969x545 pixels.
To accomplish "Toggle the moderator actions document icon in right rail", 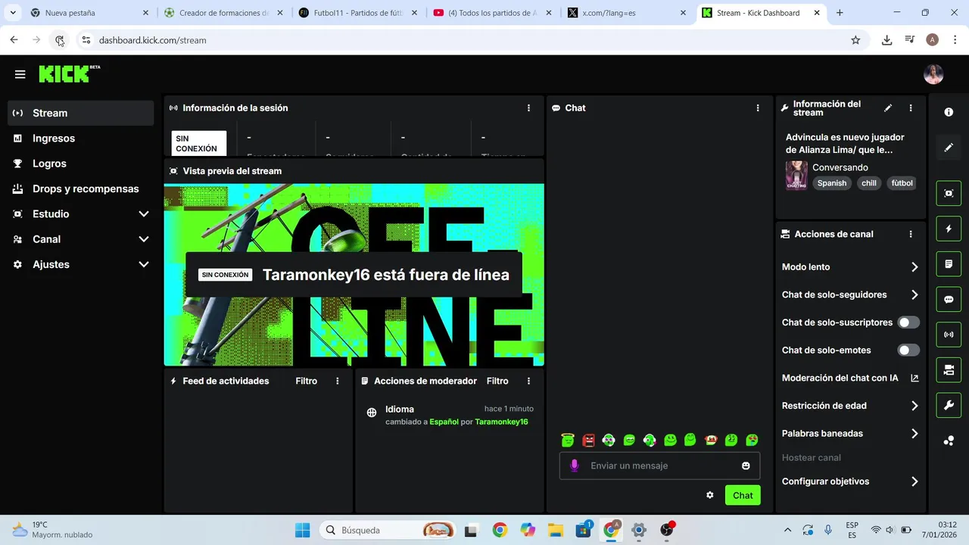I will click(x=949, y=264).
